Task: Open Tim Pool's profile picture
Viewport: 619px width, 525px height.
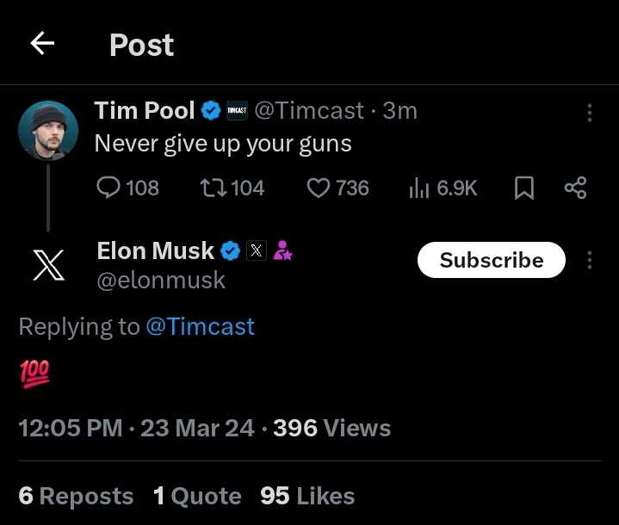Action: click(48, 131)
